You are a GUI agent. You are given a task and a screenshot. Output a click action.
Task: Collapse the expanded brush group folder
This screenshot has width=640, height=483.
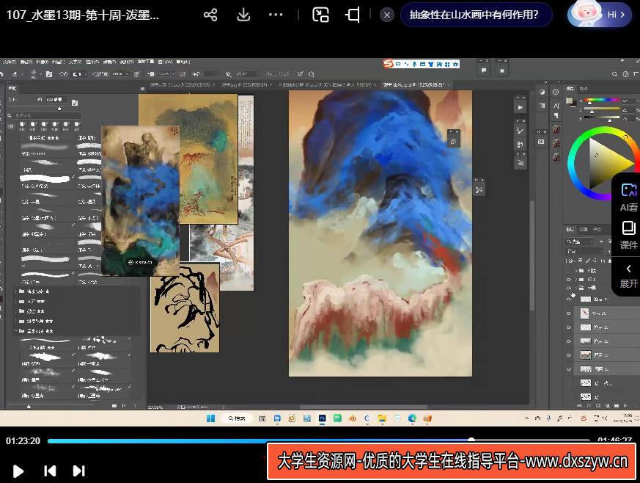point(16,330)
